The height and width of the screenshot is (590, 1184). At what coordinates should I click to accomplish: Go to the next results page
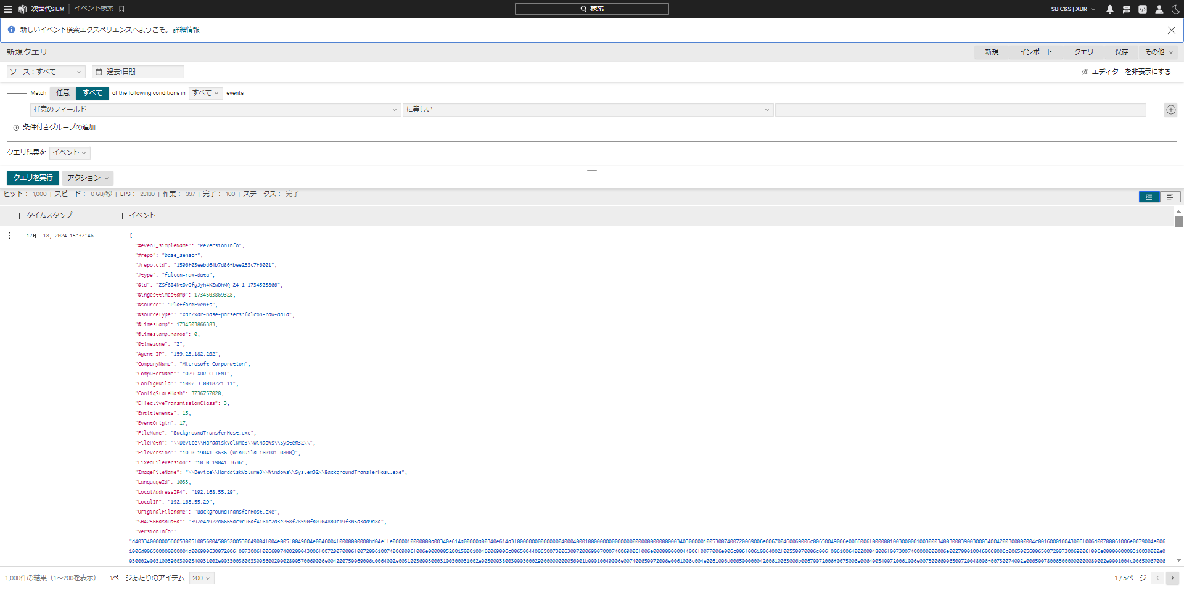pyautogui.click(x=1172, y=578)
